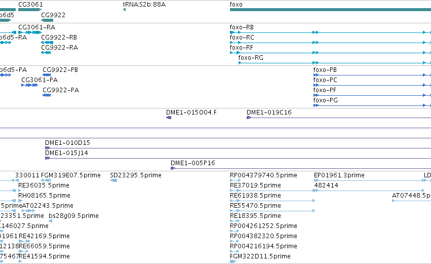Select the DME1-019C16 feature start glyph

click(x=249, y=118)
